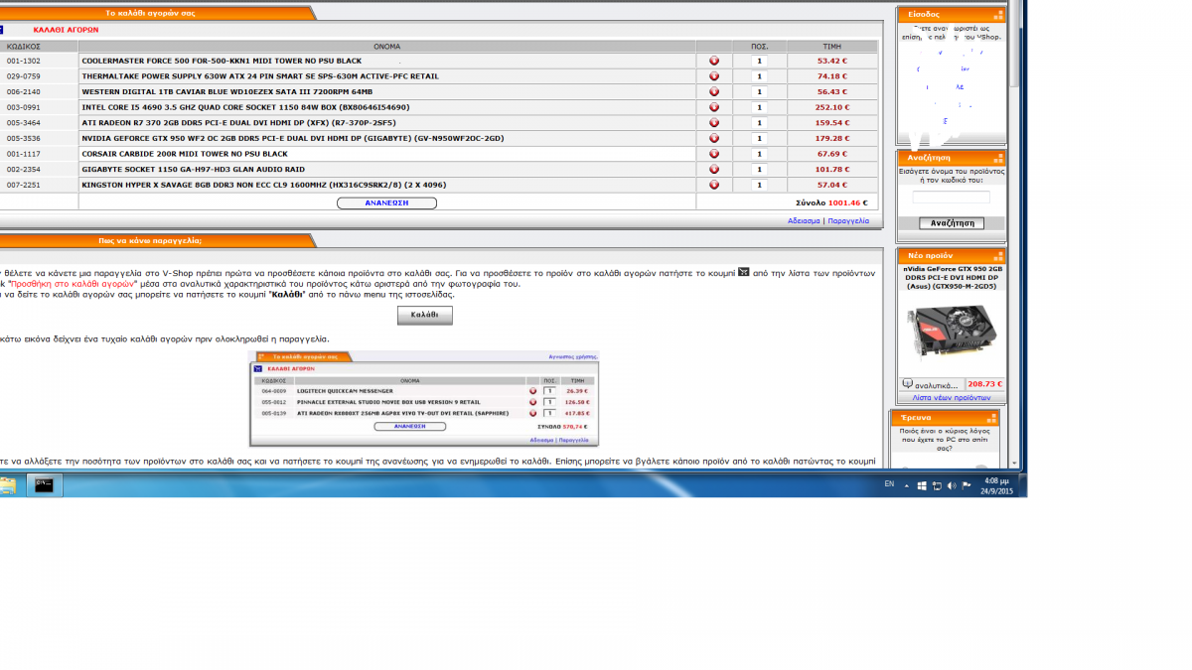Collapse the Είσοδος panel via header icon
The height and width of the screenshot is (670, 1192).
click(998, 14)
